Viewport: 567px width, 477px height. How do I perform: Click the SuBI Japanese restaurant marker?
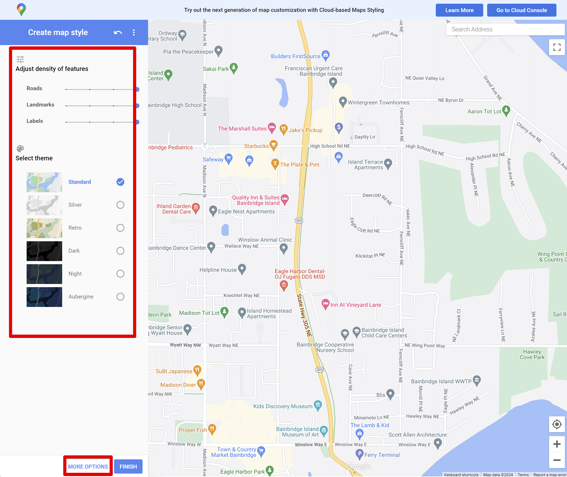pos(197,371)
